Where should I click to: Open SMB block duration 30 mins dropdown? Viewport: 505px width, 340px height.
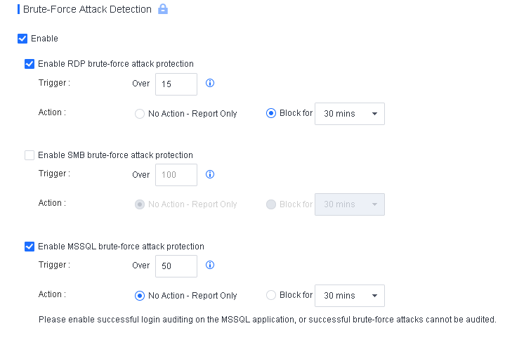[x=350, y=204]
